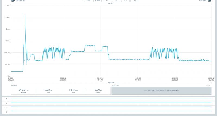Click the selection hint box

point(161,91)
